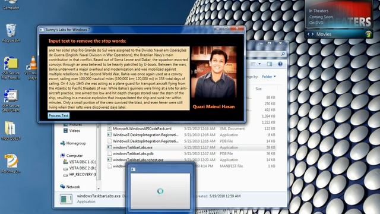
Task: Select the zipped folder desktop icon
Action: coord(11,131)
